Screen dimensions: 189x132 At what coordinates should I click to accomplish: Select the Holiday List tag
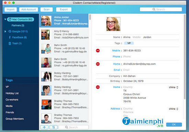pos(12,93)
